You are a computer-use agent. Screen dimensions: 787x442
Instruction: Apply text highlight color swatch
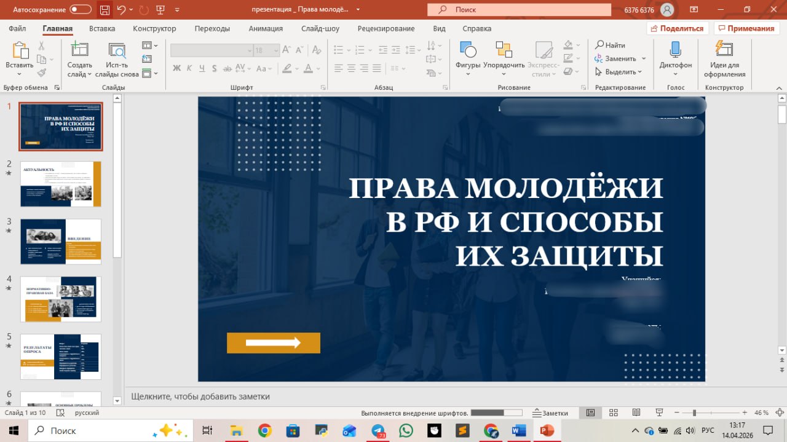pos(286,68)
